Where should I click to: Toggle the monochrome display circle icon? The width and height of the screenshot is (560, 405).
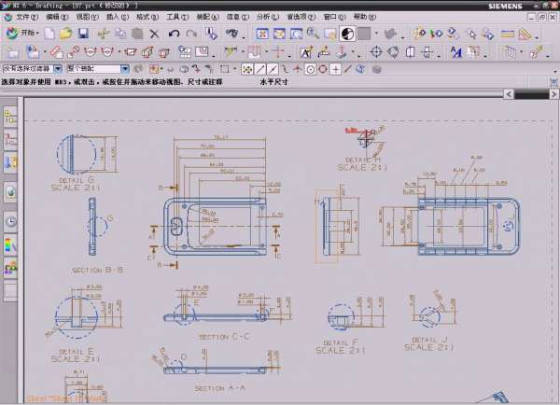coord(346,34)
